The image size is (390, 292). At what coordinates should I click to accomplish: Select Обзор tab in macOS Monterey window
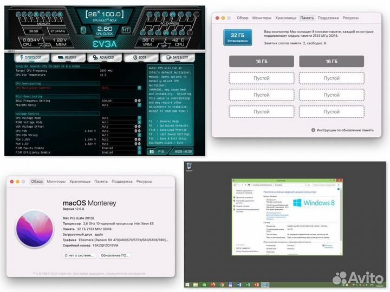click(x=37, y=182)
